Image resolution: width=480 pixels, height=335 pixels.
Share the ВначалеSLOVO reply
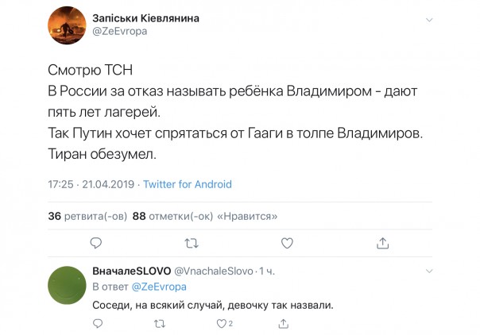[x=284, y=323]
